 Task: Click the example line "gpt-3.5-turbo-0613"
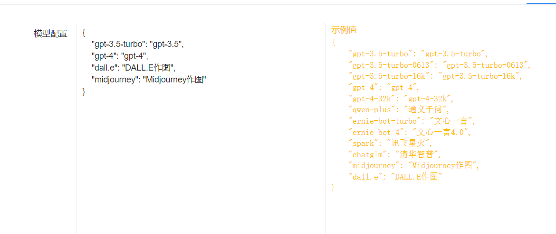[x=440, y=65]
